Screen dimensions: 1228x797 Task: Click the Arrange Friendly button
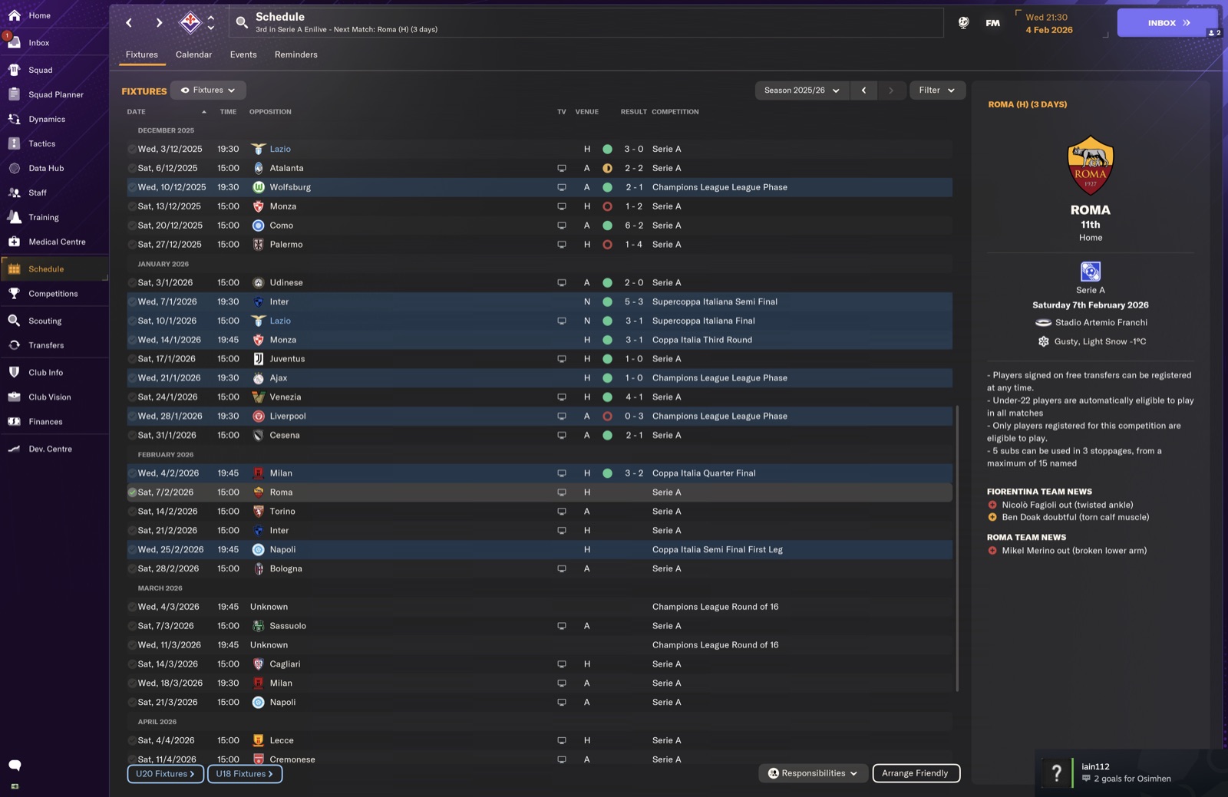point(916,773)
